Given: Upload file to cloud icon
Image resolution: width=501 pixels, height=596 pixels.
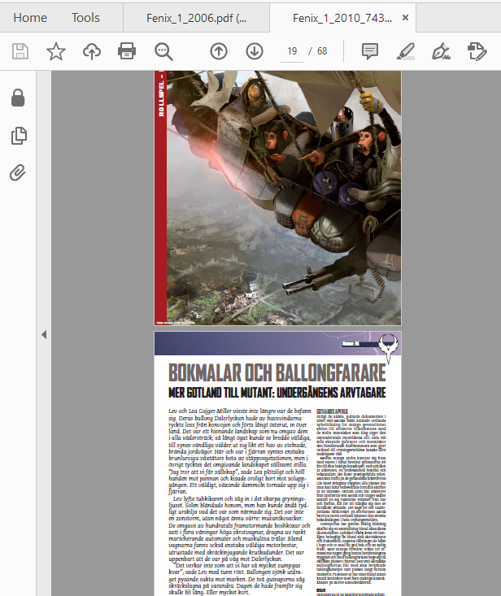Looking at the screenshot, I should (x=92, y=51).
